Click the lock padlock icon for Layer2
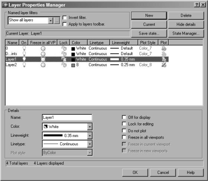The width and height of the screenshot is (208, 181). coord(64,65)
